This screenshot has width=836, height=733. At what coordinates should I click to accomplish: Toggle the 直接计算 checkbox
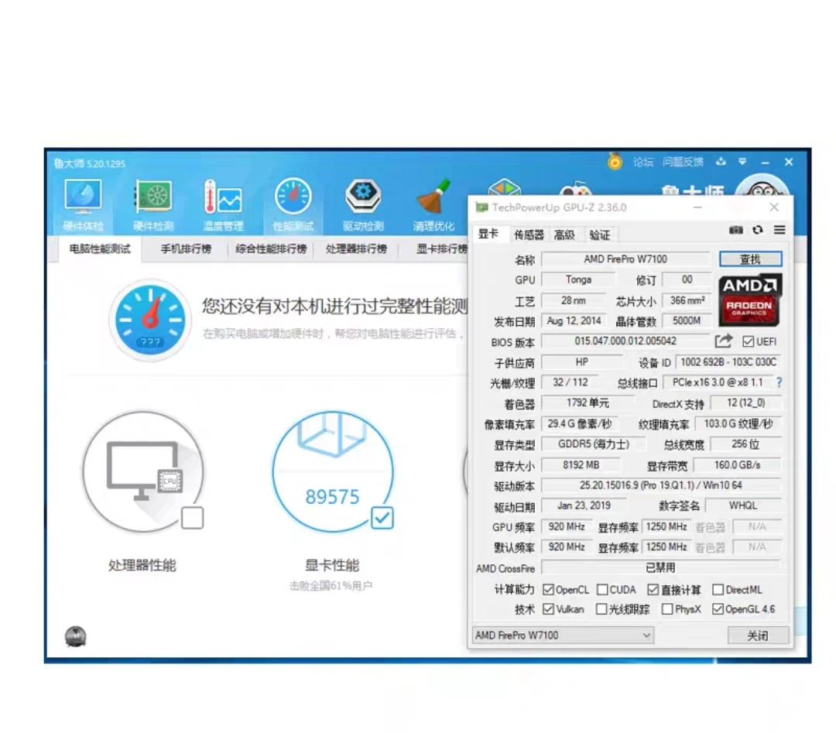coord(653,590)
